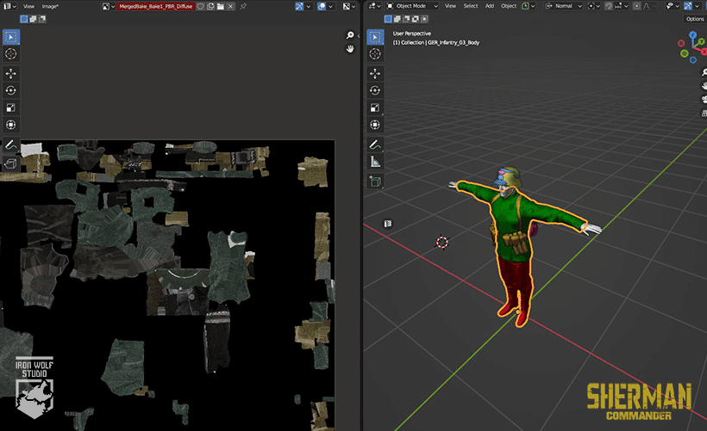Activate the Add Cube tool in 3D viewport

tap(375, 182)
